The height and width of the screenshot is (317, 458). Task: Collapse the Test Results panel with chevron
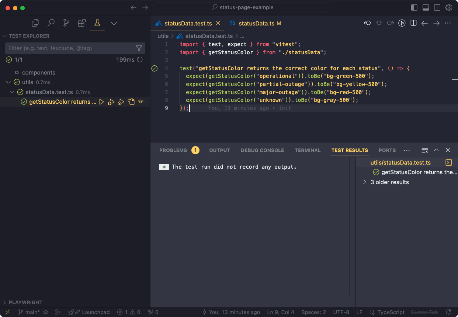(436, 150)
